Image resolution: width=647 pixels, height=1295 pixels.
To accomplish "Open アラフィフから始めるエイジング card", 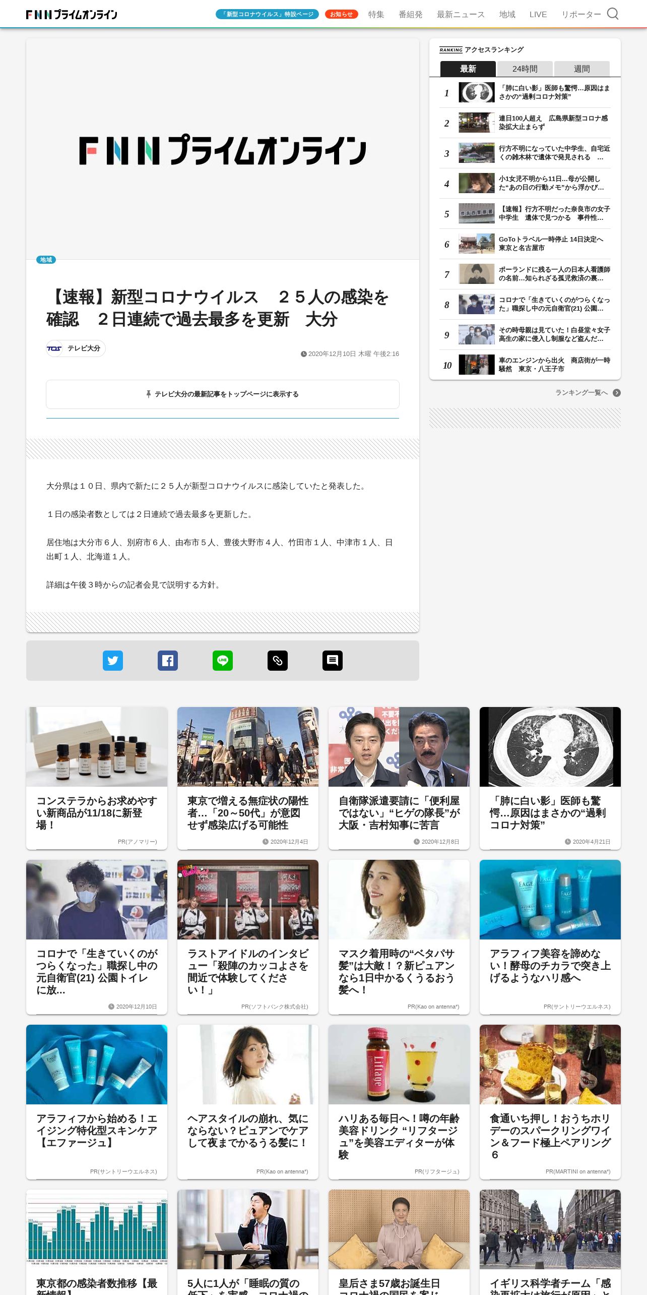I will pyautogui.click(x=97, y=1102).
